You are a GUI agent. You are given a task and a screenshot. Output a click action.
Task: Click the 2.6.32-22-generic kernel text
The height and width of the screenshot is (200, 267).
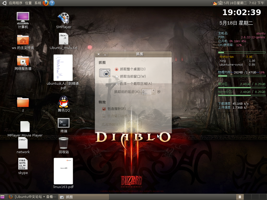(253, 37)
